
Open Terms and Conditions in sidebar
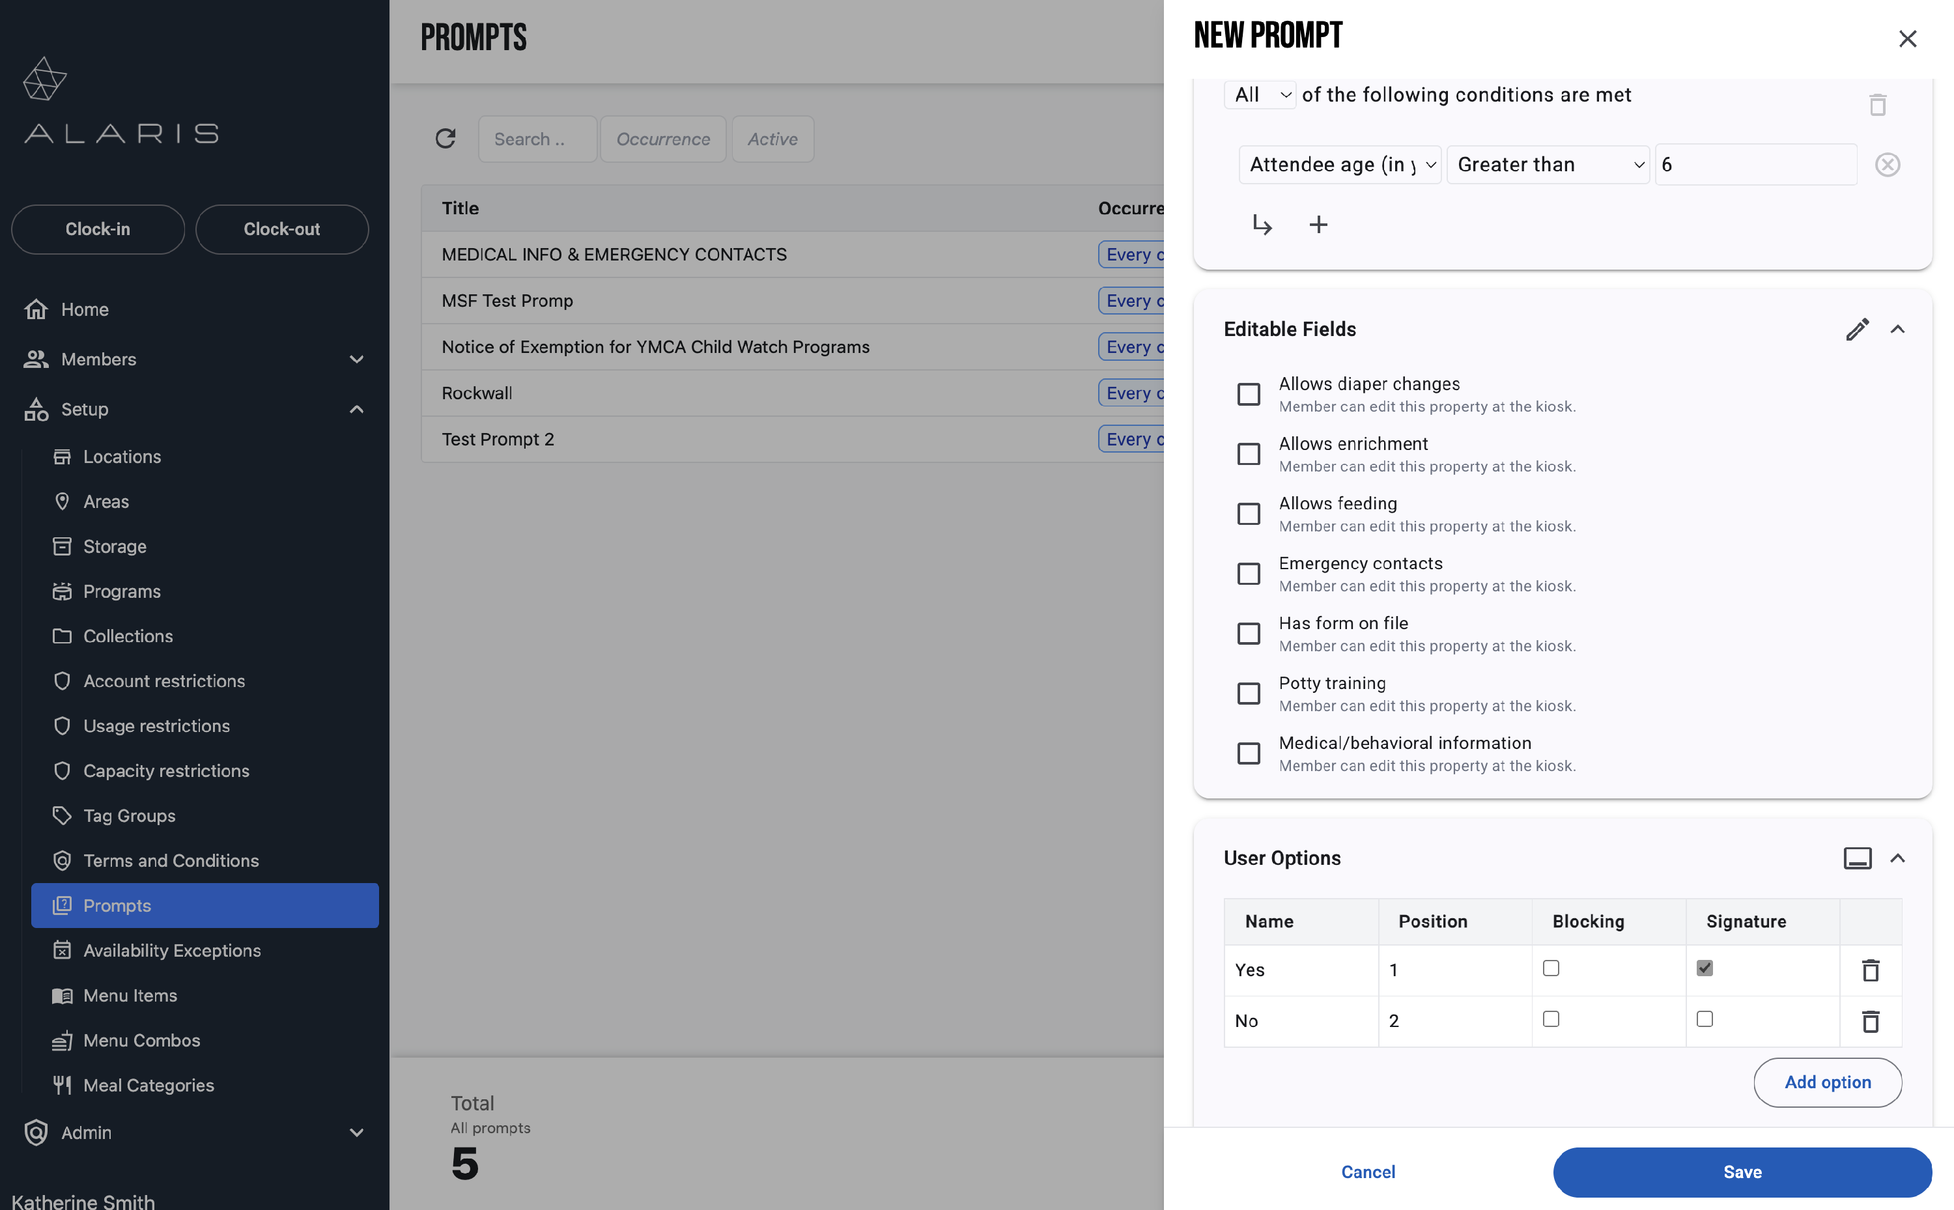click(171, 860)
